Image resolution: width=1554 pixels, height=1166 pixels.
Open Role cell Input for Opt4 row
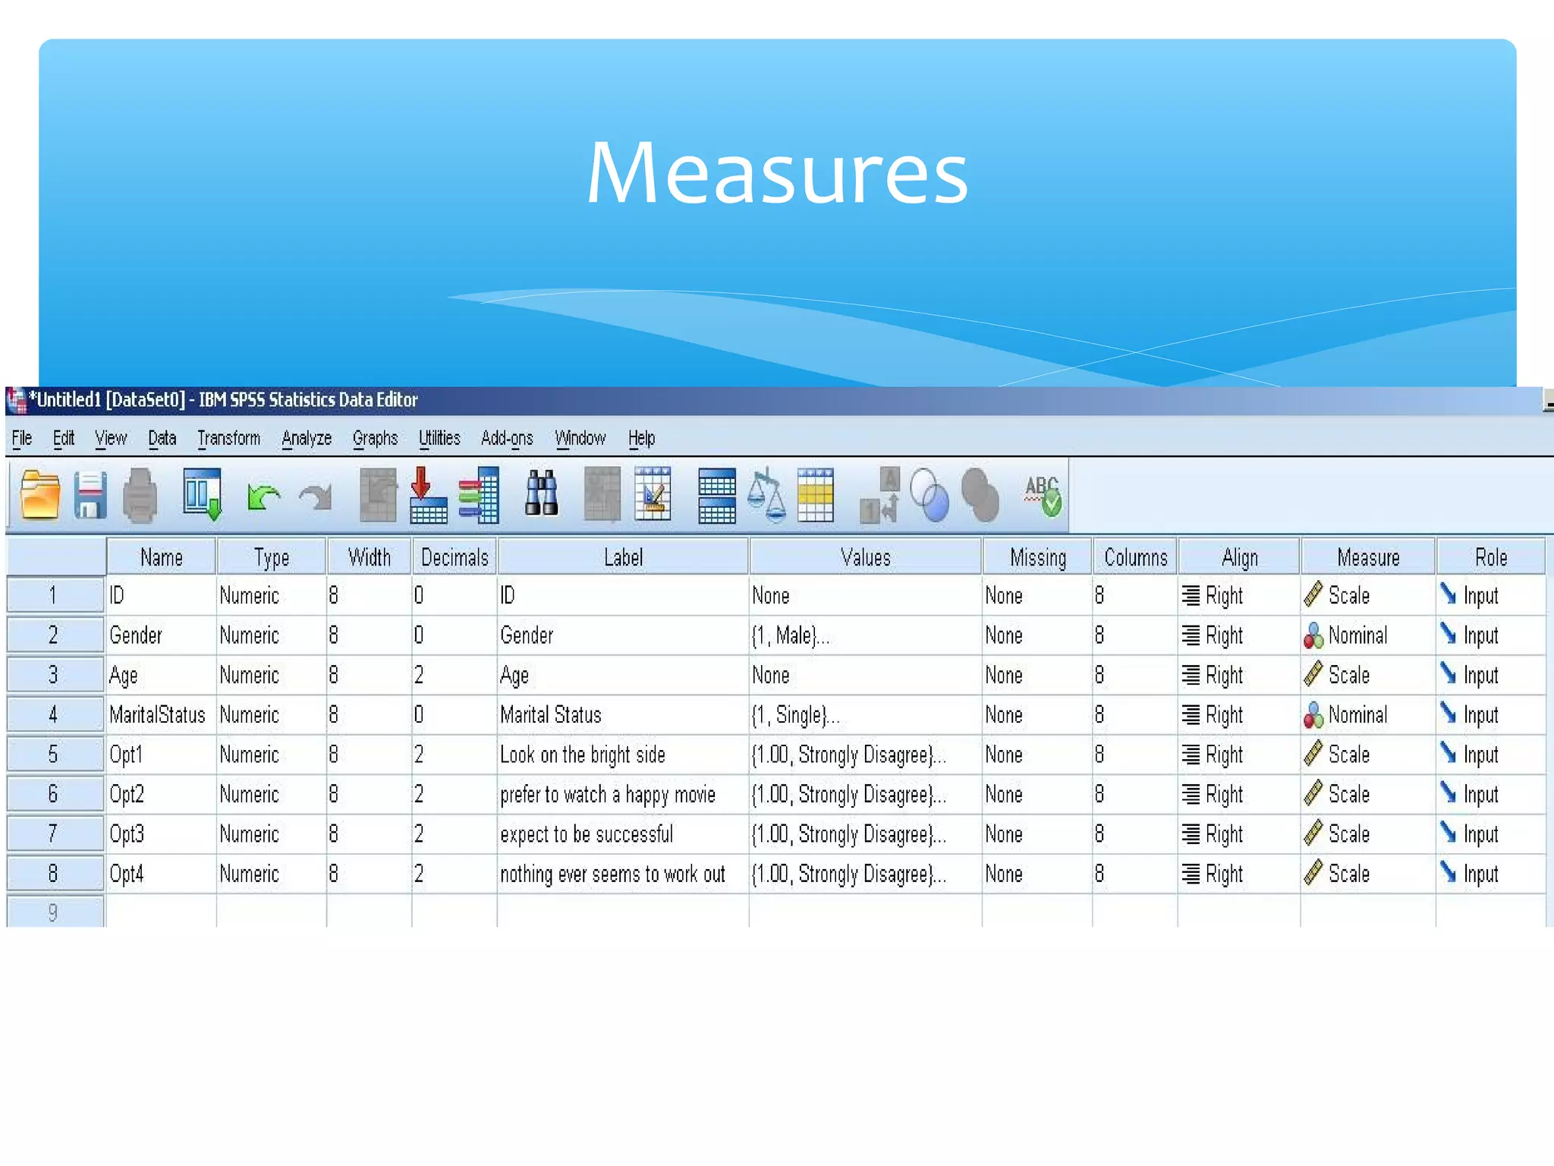click(x=1491, y=874)
